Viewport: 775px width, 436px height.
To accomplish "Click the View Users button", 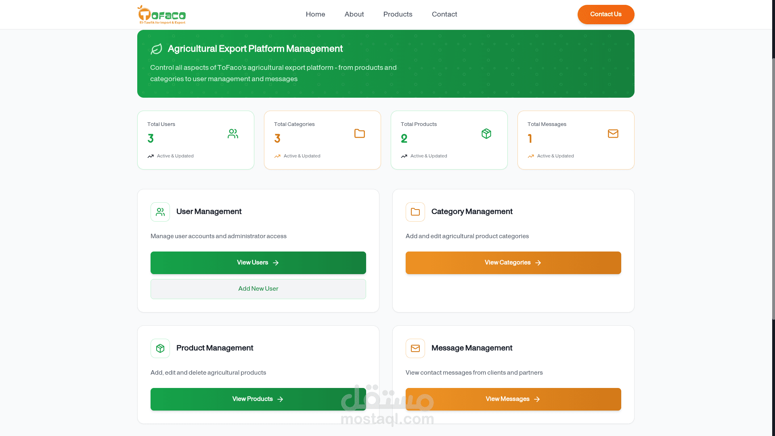I will click(258, 263).
